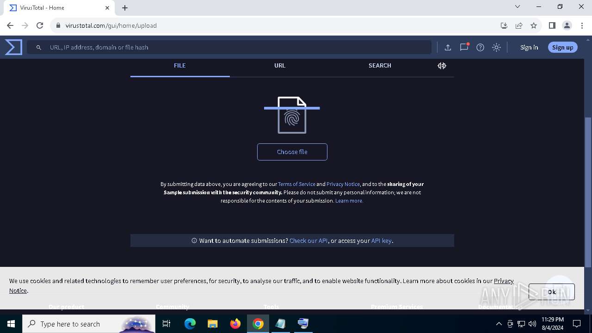
Task: Open the Windows Start menu
Action: coord(11,324)
